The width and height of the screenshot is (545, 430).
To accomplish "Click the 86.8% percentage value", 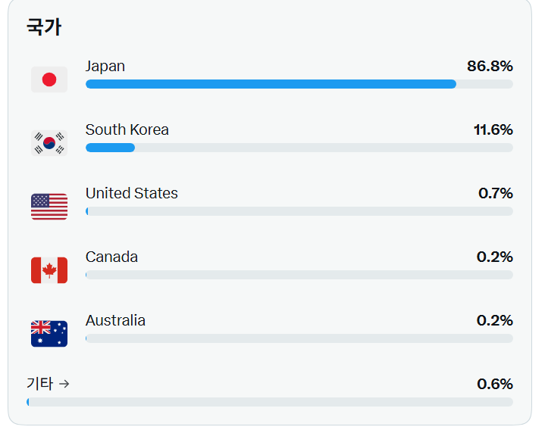I will coord(490,66).
